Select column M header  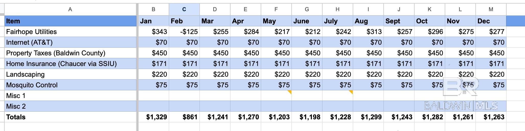pyautogui.click(x=491, y=9)
